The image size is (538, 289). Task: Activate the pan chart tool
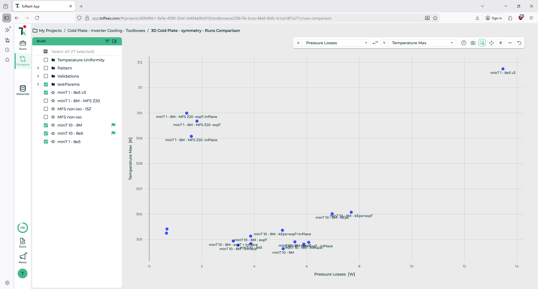(491, 43)
